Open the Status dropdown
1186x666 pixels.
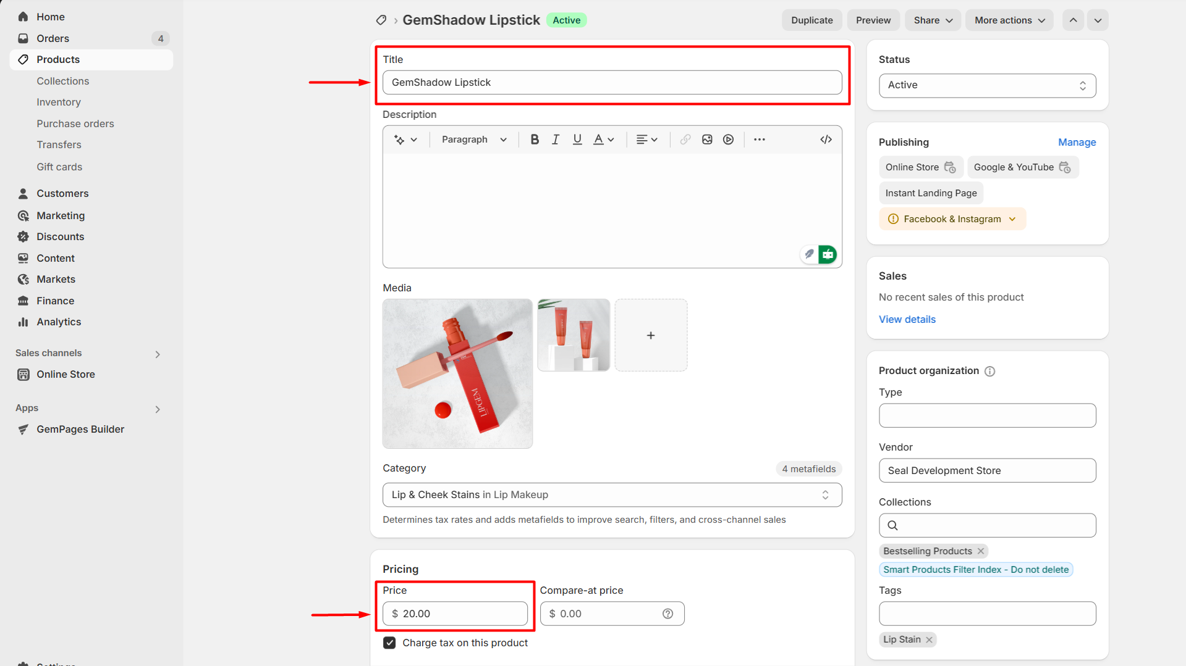click(x=987, y=85)
